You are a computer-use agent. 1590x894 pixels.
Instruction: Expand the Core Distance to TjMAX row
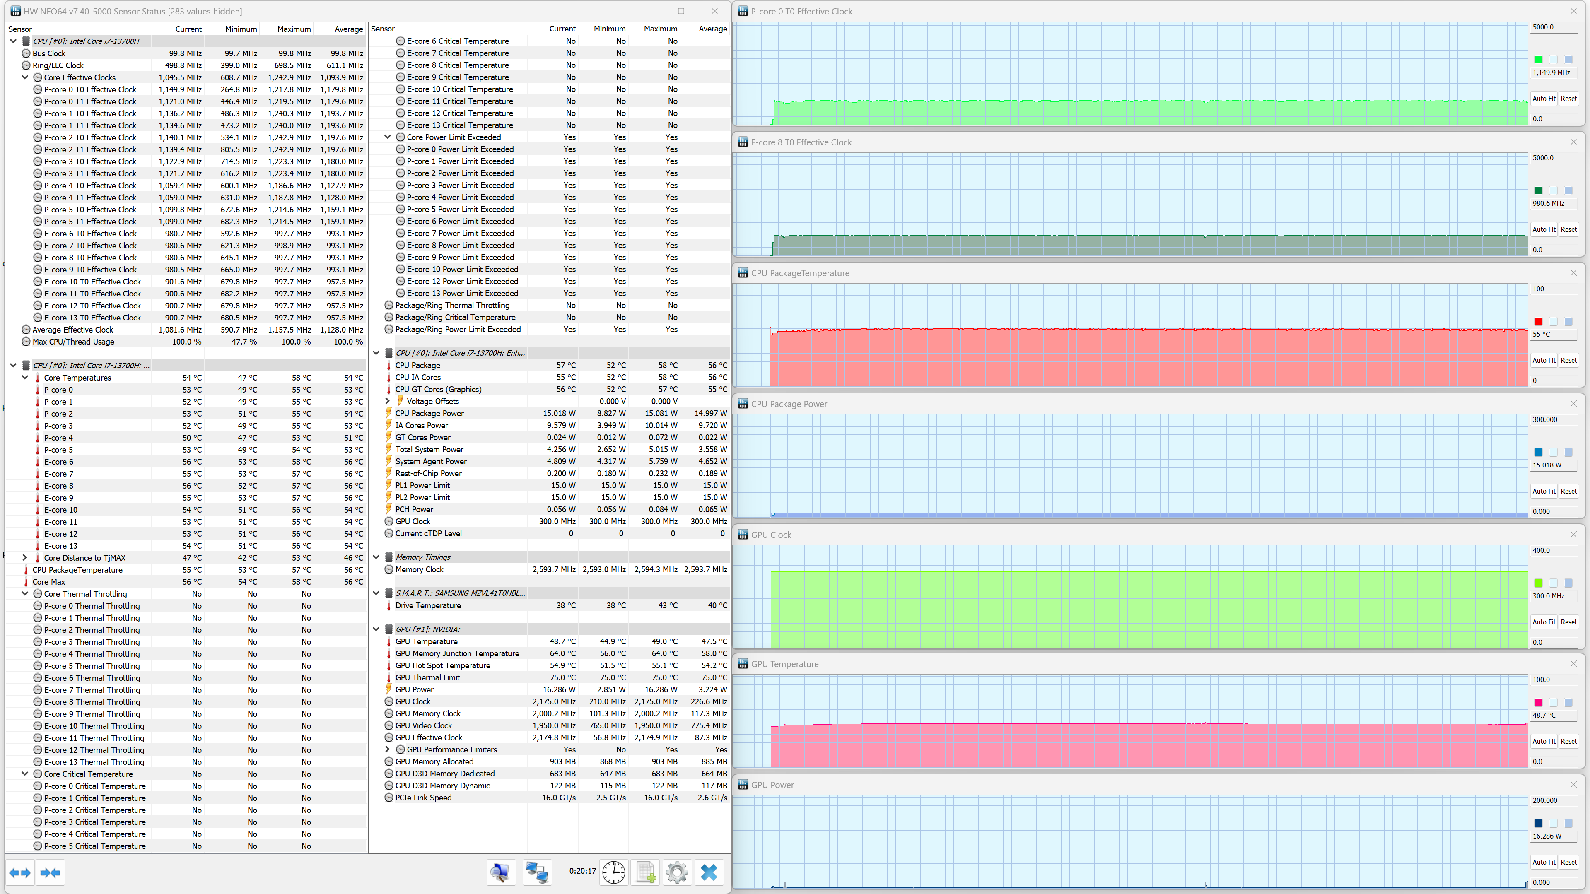(25, 558)
